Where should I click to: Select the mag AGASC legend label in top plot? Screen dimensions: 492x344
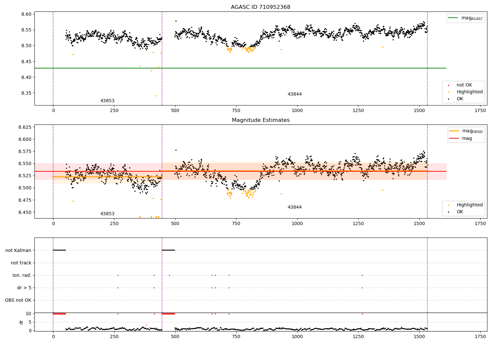tap(472, 18)
